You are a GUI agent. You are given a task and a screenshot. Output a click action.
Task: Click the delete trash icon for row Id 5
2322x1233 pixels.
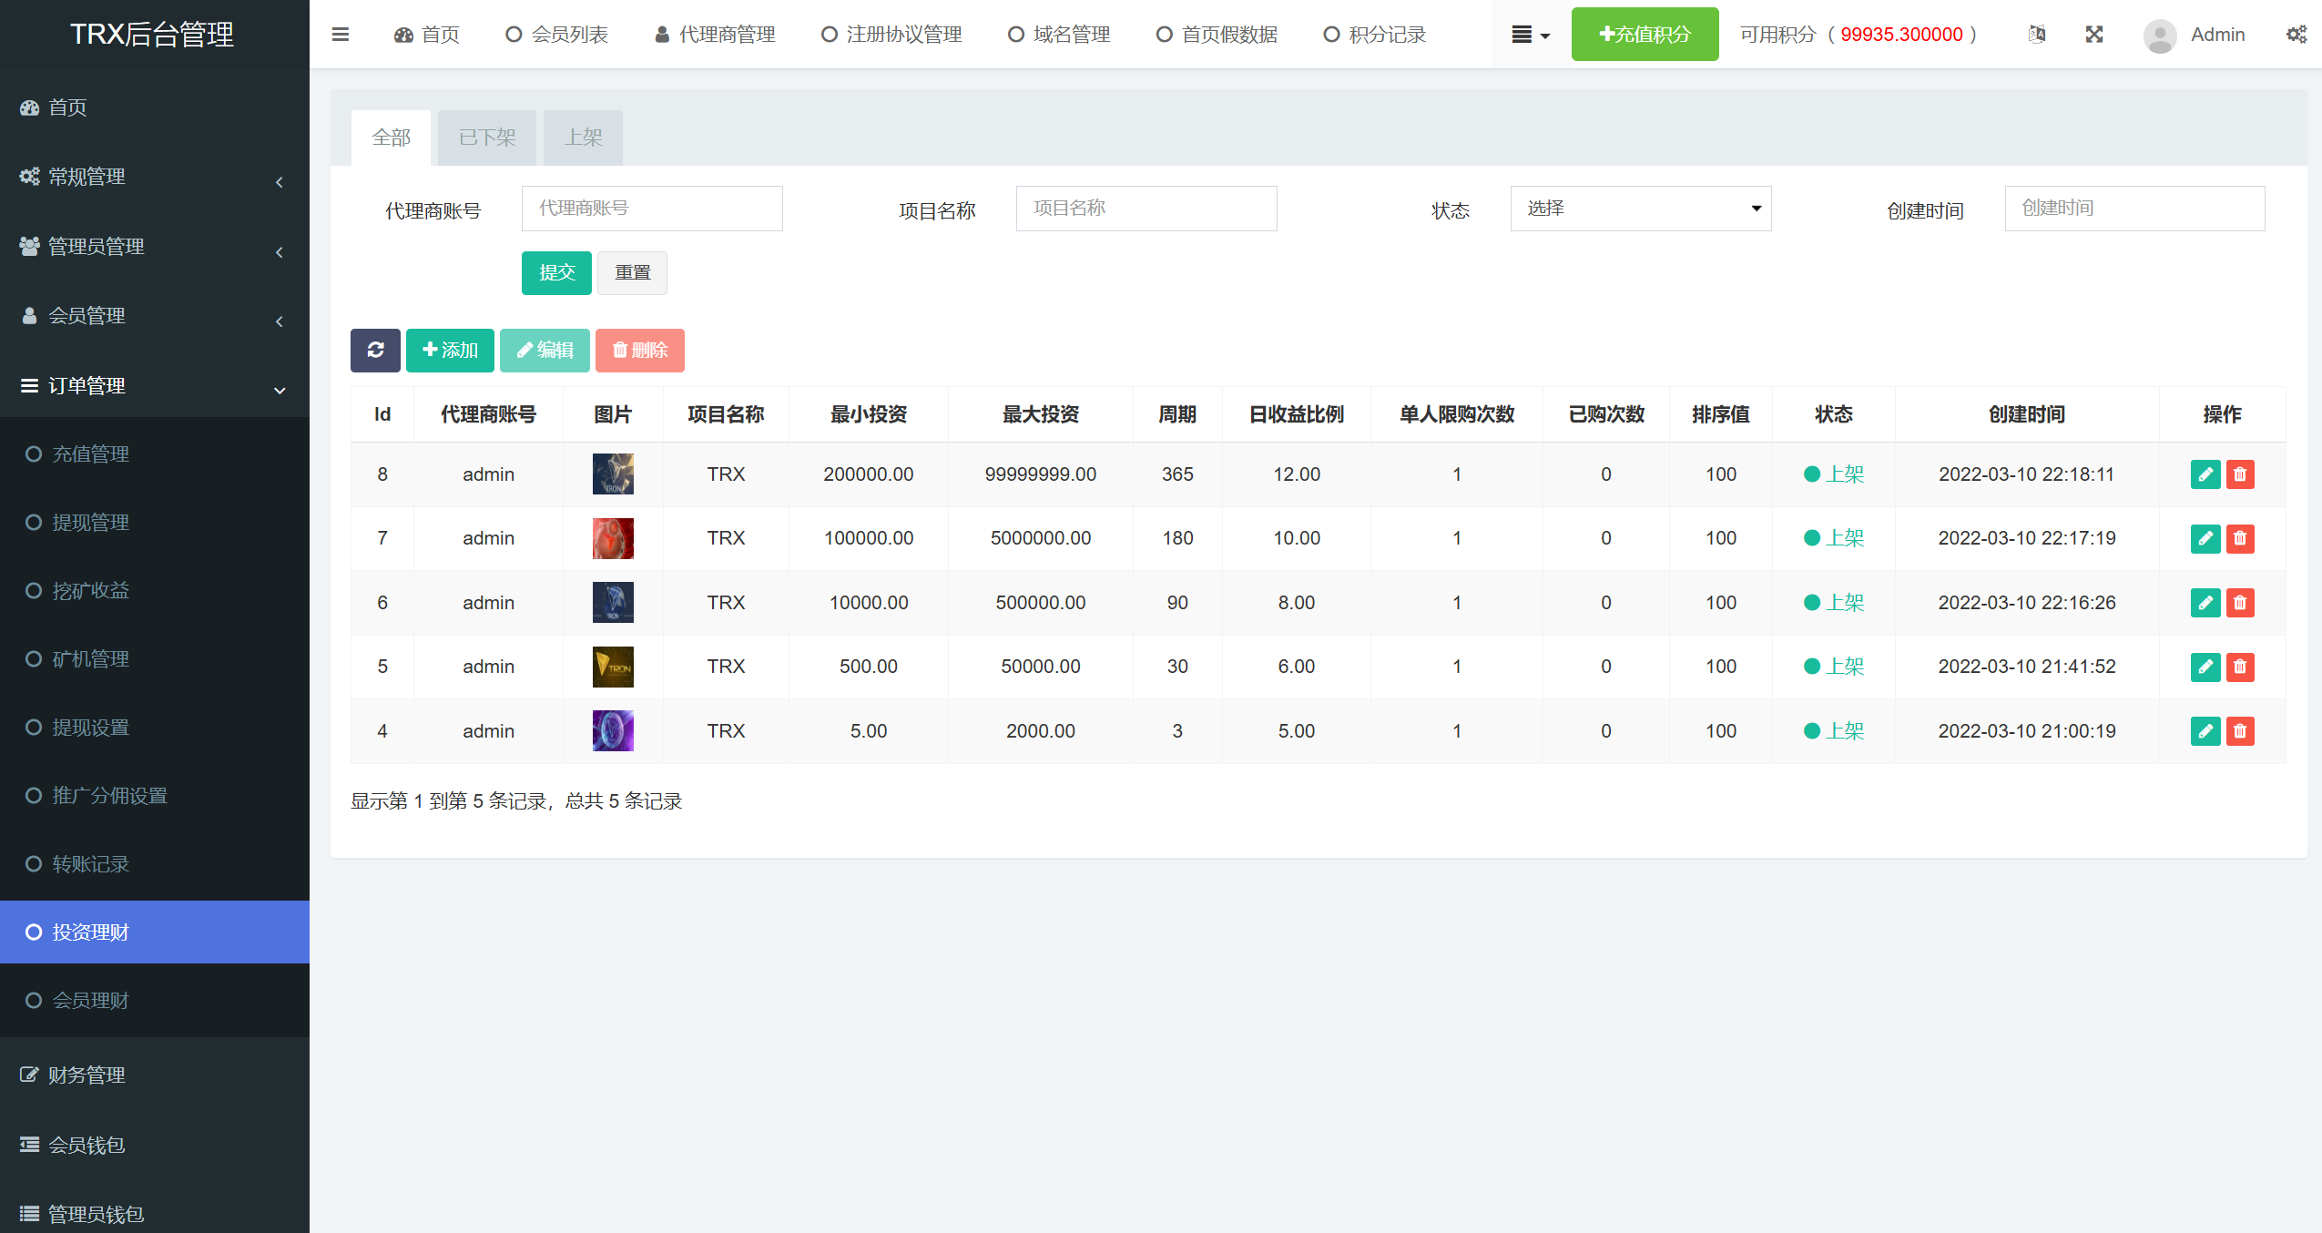pos(2240,667)
